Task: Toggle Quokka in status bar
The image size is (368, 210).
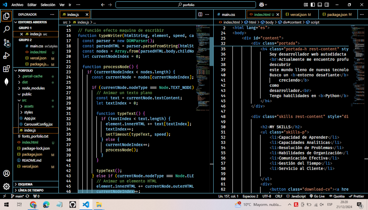Action: [337, 196]
